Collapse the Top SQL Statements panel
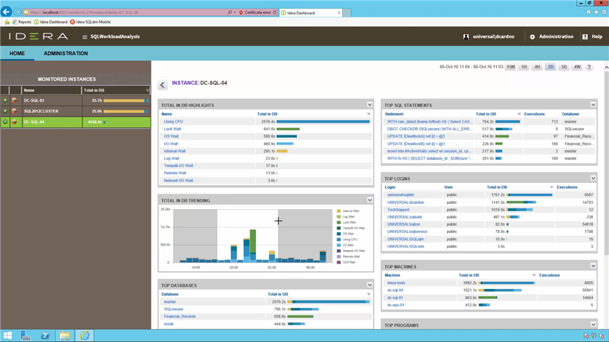 (593, 105)
